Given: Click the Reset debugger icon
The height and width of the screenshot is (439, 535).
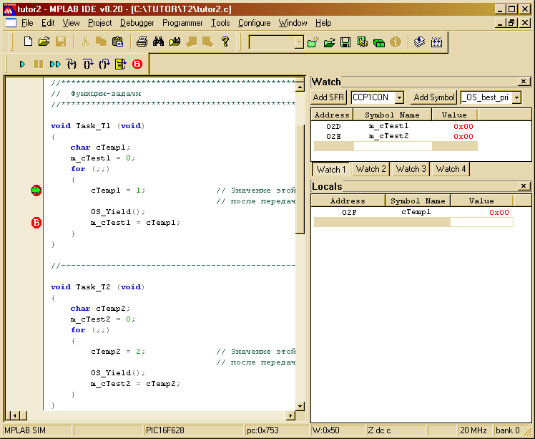Looking at the screenshot, I should click(120, 64).
